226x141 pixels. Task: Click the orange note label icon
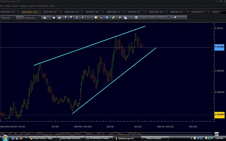click(96, 18)
